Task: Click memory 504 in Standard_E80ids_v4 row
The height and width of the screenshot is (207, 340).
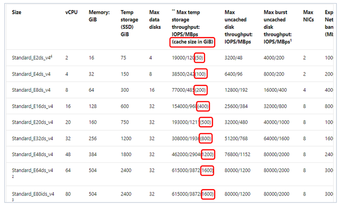Action: pyautogui.click(x=93, y=194)
